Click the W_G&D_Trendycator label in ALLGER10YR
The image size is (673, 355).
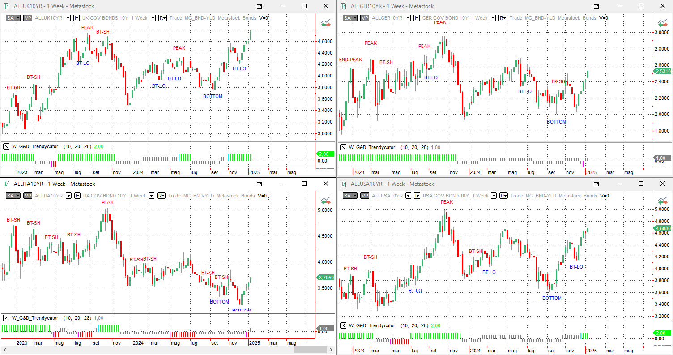[372, 147]
